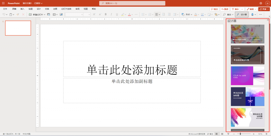This screenshot has height=136, width=271.
Task: Click the red delete X icon
Action: [x=23, y=15]
